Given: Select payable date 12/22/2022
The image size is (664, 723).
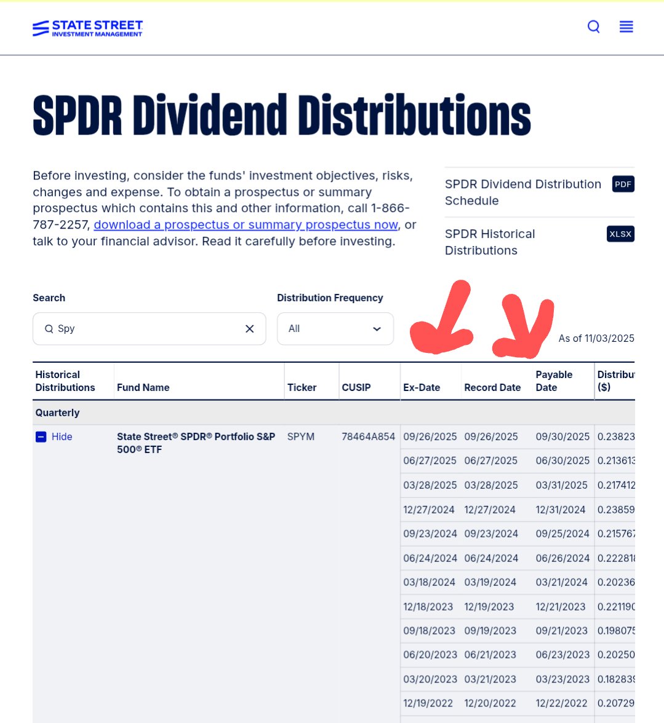Looking at the screenshot, I should 562,703.
